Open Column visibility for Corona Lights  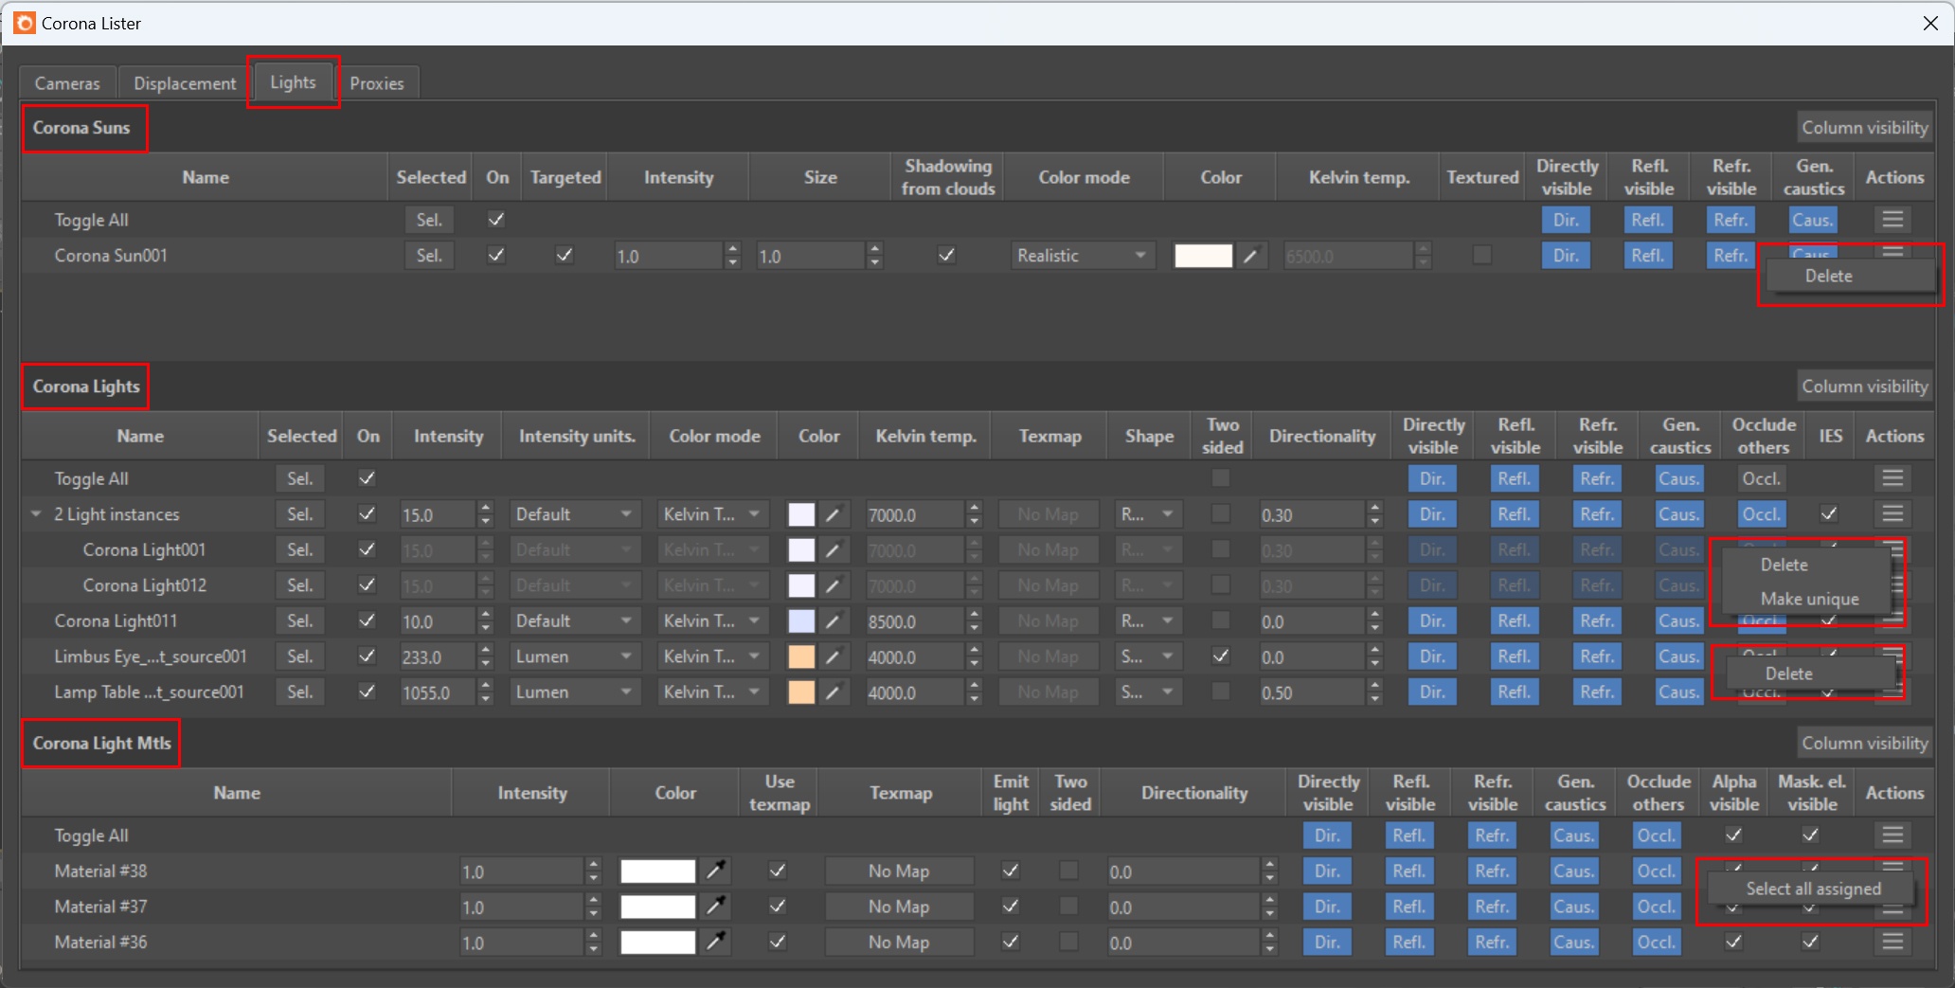click(1864, 386)
